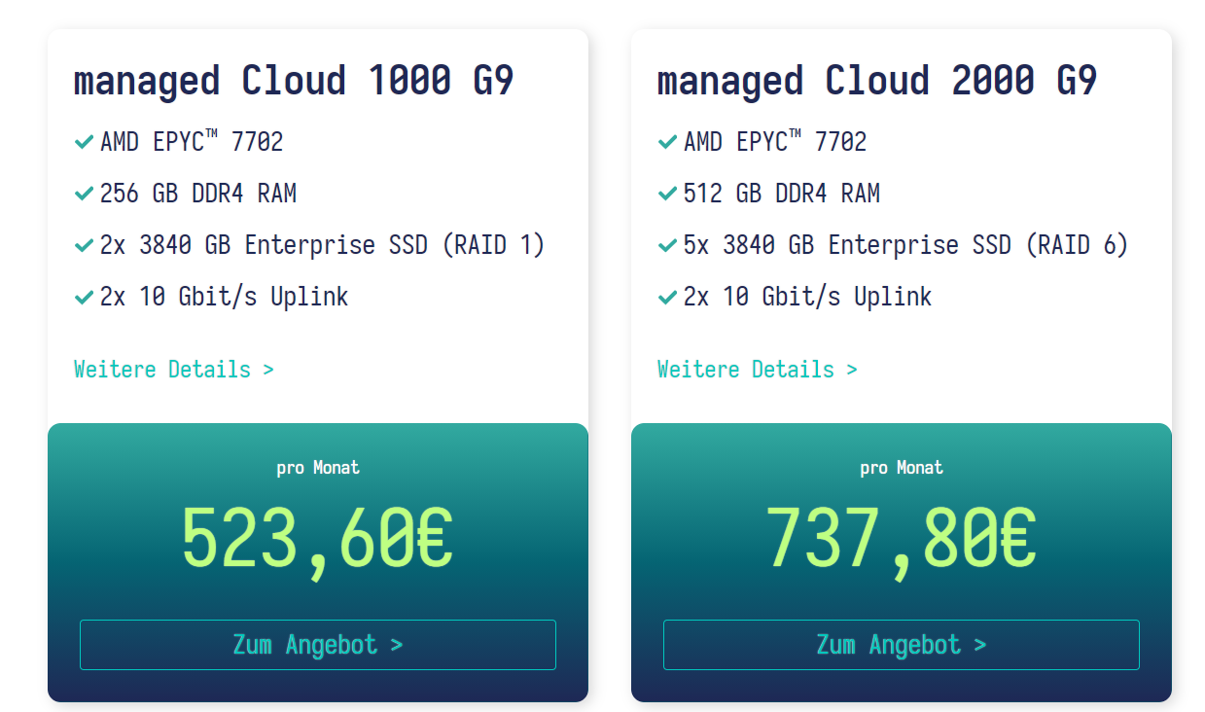Click checkmark next to RAID 6 SSD line
This screenshot has width=1205, height=712.
pyautogui.click(x=667, y=246)
